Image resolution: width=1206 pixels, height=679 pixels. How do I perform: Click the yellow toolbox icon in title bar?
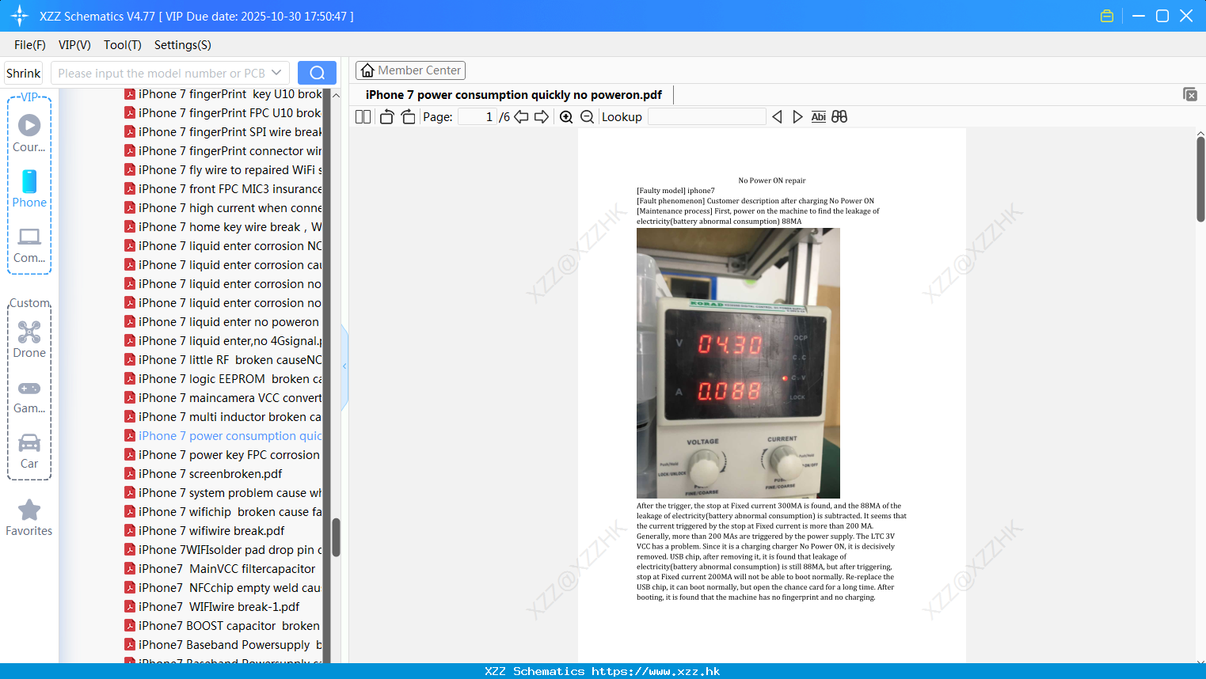tap(1107, 16)
